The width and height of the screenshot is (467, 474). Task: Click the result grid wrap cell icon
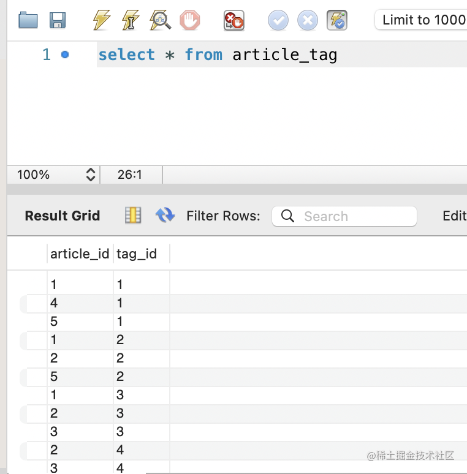tap(133, 215)
